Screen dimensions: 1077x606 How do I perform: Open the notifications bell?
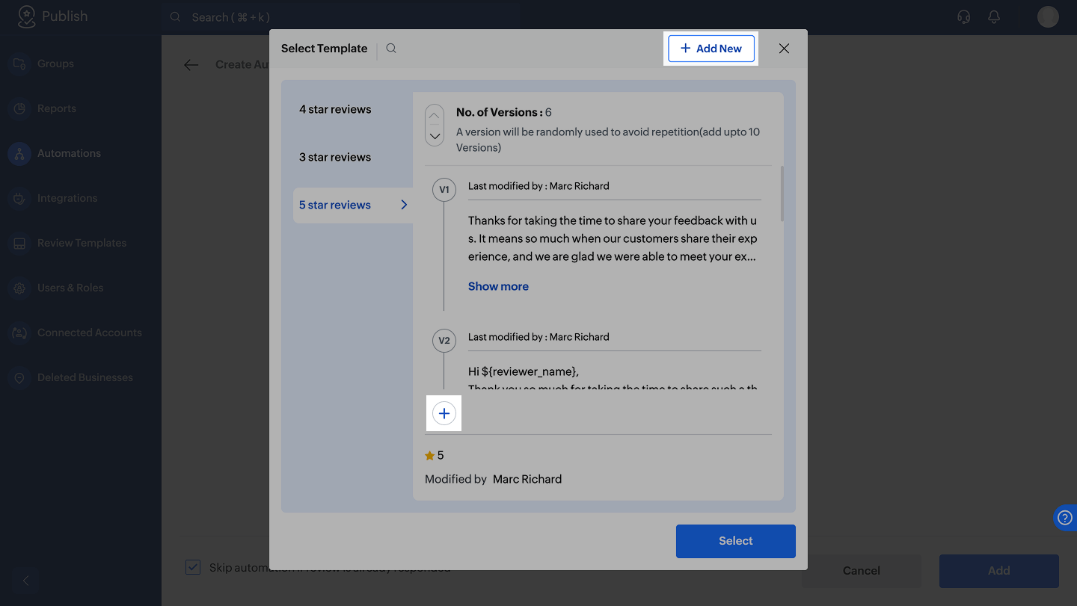pyautogui.click(x=994, y=17)
